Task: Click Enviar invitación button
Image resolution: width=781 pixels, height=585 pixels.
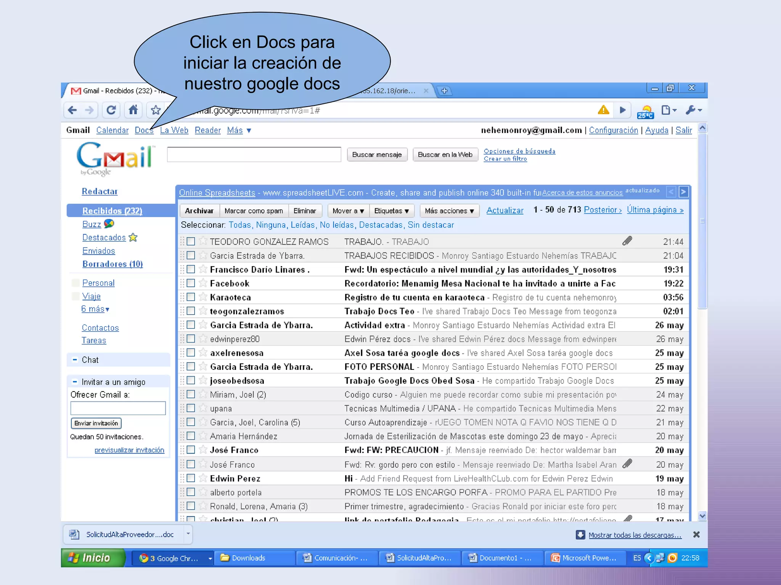Action: [x=96, y=423]
